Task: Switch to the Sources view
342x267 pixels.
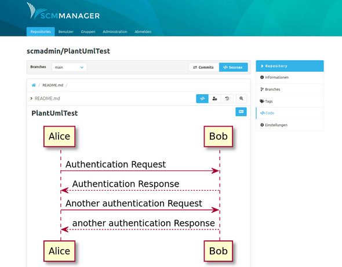Action: point(233,67)
